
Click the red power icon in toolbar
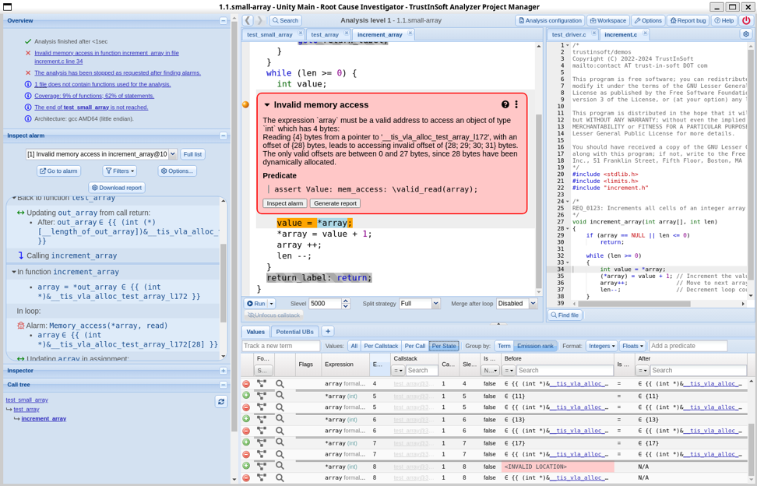click(745, 20)
